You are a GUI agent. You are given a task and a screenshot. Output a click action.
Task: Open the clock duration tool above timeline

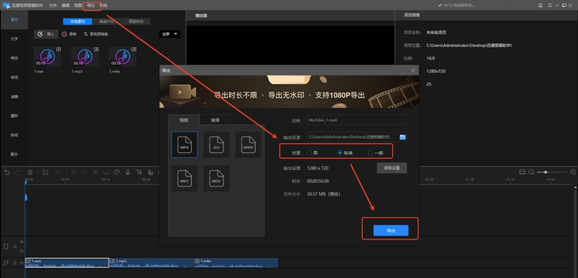click(x=117, y=172)
